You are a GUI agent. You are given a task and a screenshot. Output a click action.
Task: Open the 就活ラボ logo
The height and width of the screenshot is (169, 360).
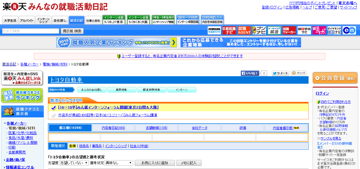[x=319, y=30]
